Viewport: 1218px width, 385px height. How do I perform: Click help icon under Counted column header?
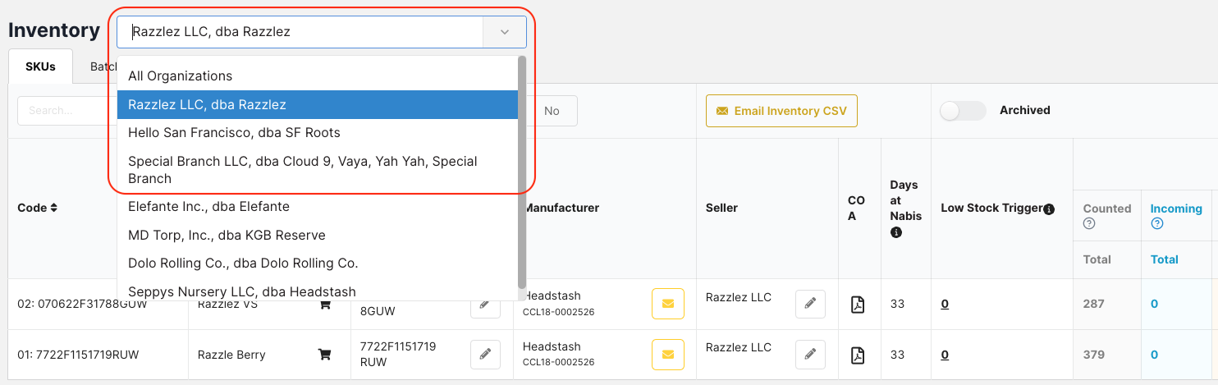coord(1089,223)
